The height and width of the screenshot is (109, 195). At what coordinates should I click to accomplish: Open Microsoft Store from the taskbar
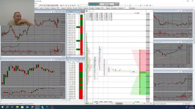coord(22,107)
